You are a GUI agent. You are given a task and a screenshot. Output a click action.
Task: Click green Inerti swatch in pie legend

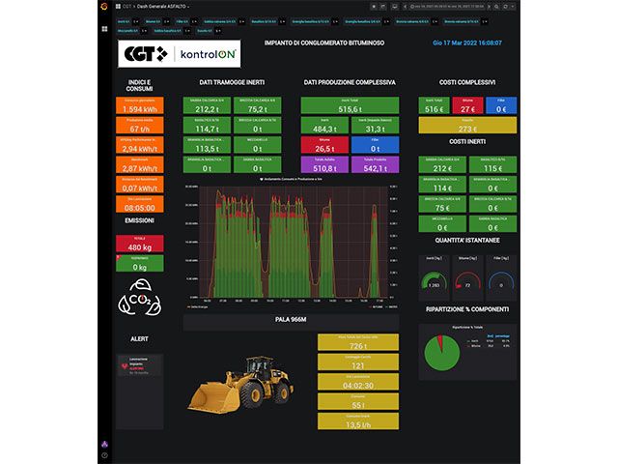tap(468, 340)
